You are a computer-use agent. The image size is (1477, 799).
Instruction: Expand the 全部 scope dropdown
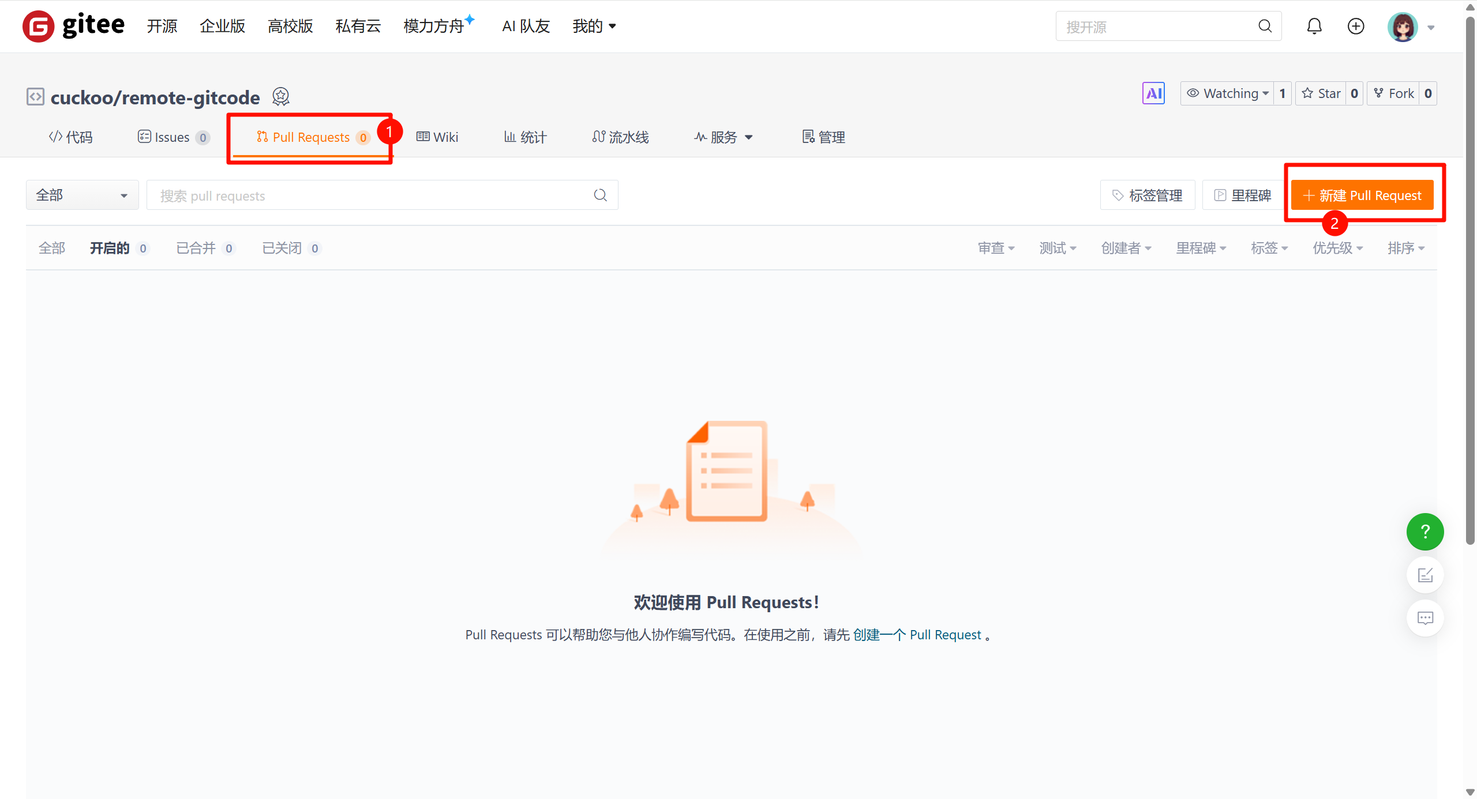(82, 195)
